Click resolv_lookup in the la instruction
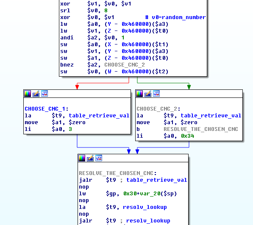The height and width of the screenshot is (225, 253). [x=145, y=207]
